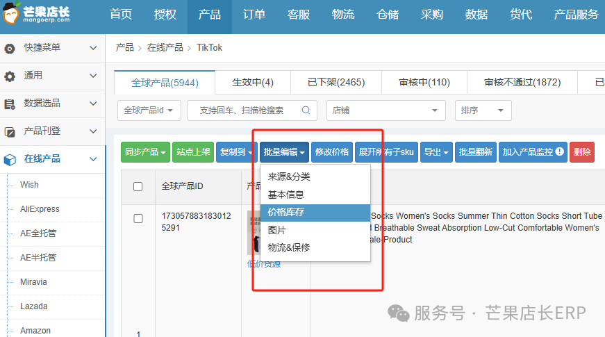Open the 采购 top menu

click(x=432, y=15)
